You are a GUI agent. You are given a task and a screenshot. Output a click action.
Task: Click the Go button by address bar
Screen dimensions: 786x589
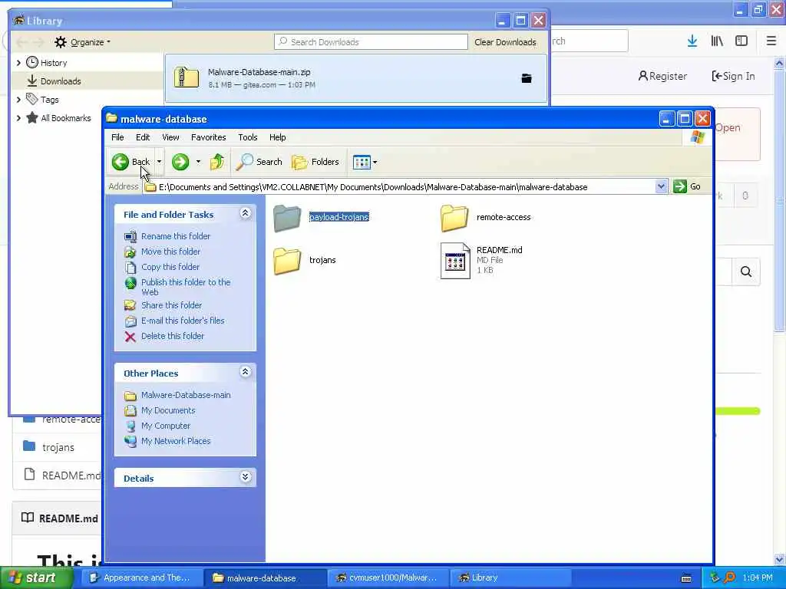(687, 187)
